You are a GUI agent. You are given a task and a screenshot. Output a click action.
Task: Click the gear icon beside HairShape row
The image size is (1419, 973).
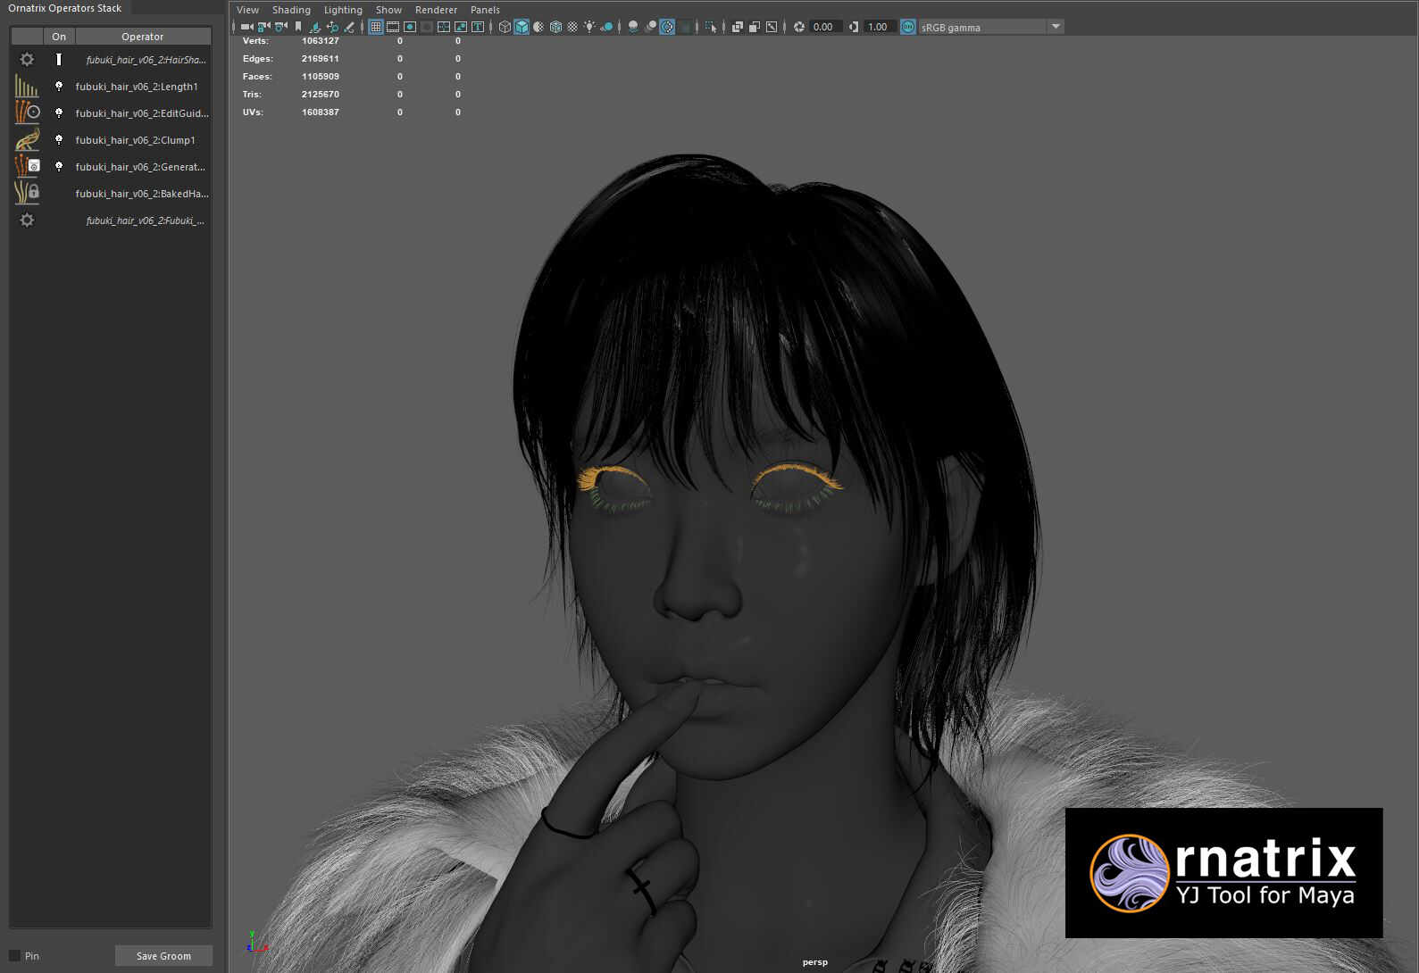(27, 60)
